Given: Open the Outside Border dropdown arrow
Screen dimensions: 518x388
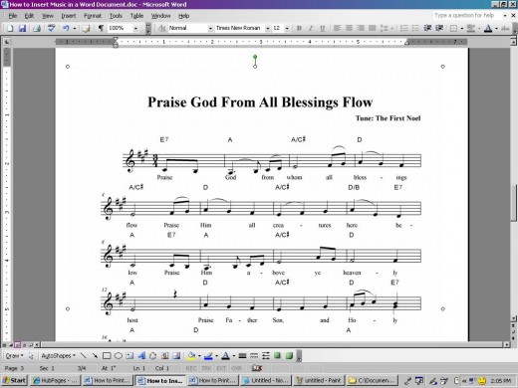Looking at the screenshot, I should coord(462,29).
